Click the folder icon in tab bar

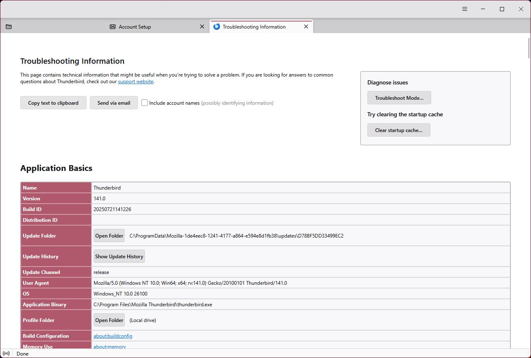pos(9,27)
